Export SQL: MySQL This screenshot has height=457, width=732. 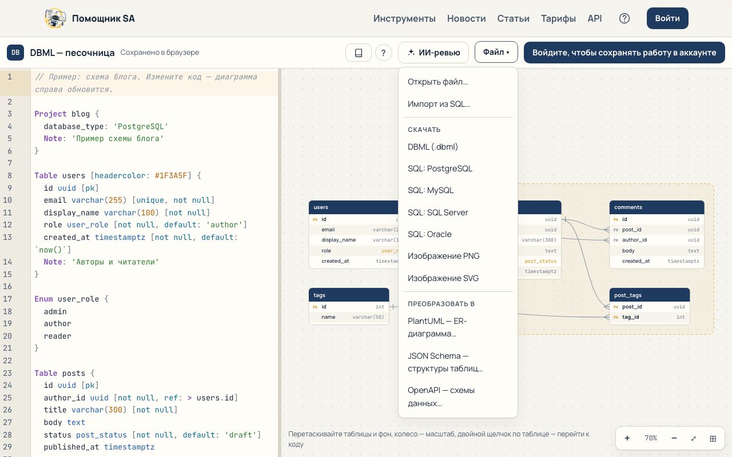click(458, 190)
